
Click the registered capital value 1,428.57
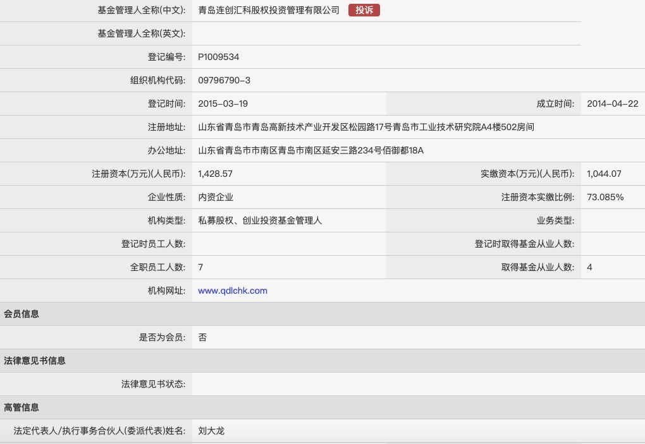[215, 174]
